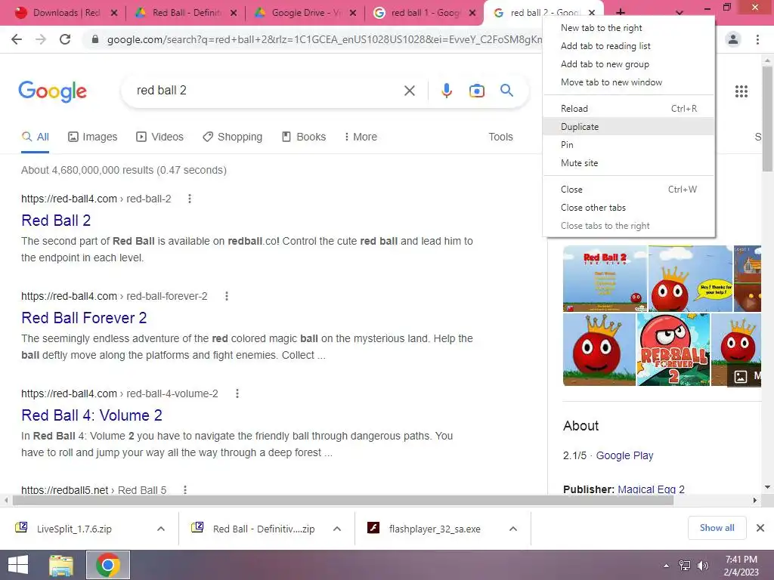Open the 'Red Ball 4: Volume 2' link
This screenshot has height=580, width=774.
click(91, 415)
